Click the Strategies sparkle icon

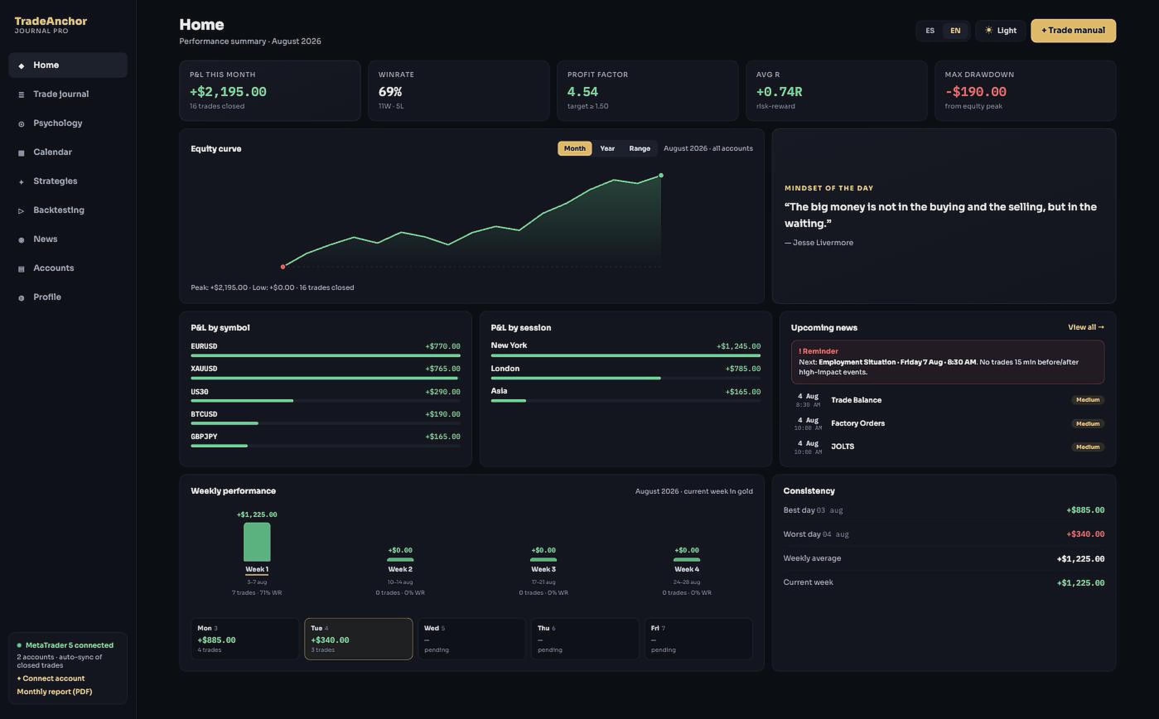coord(21,182)
